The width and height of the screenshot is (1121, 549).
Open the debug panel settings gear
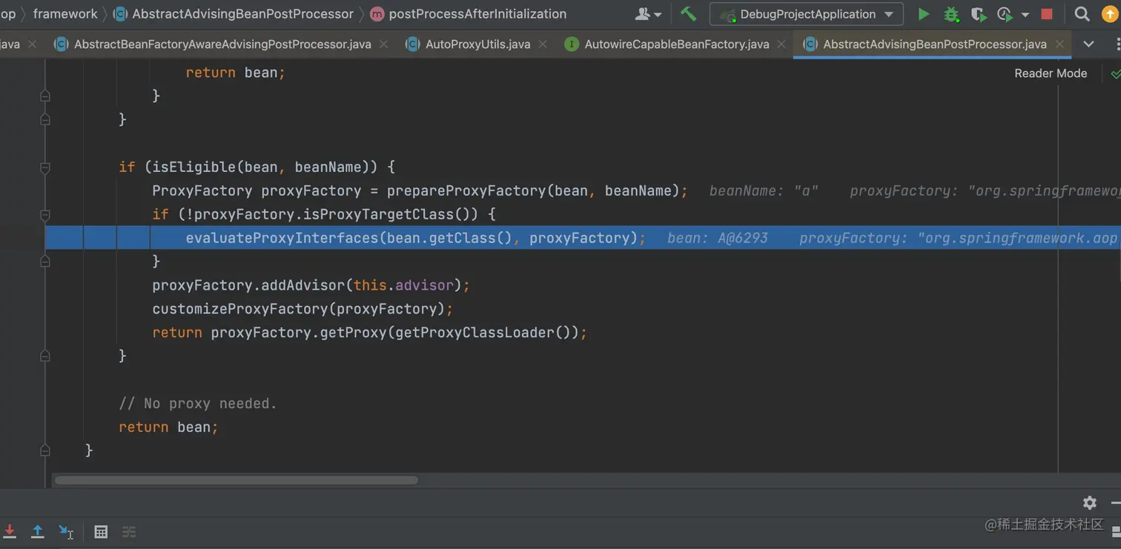1089,503
